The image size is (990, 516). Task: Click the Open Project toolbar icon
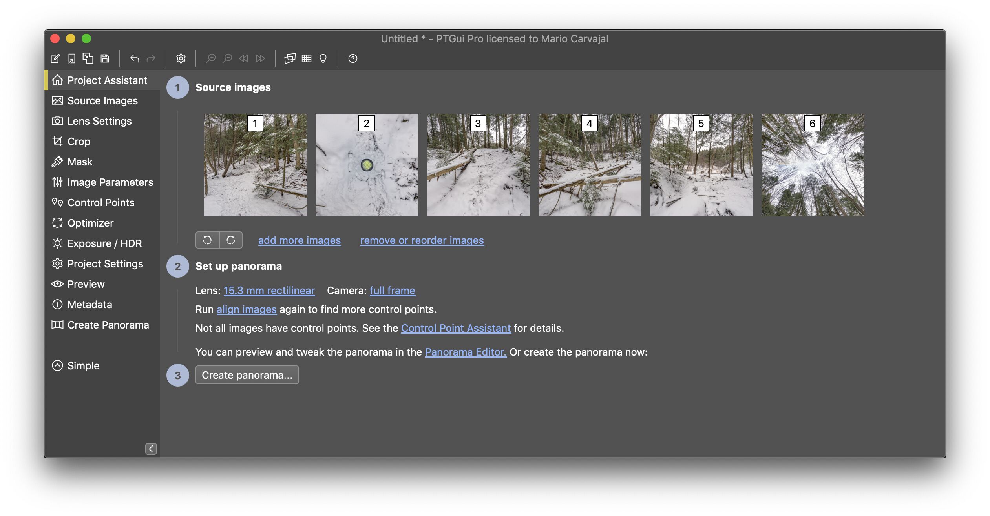(x=71, y=58)
